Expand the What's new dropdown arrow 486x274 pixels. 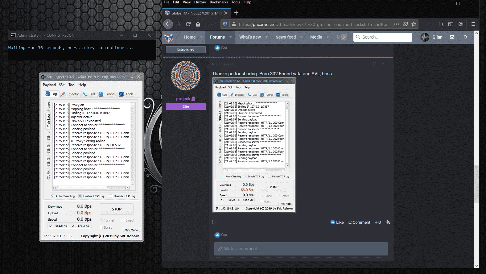[266, 37]
